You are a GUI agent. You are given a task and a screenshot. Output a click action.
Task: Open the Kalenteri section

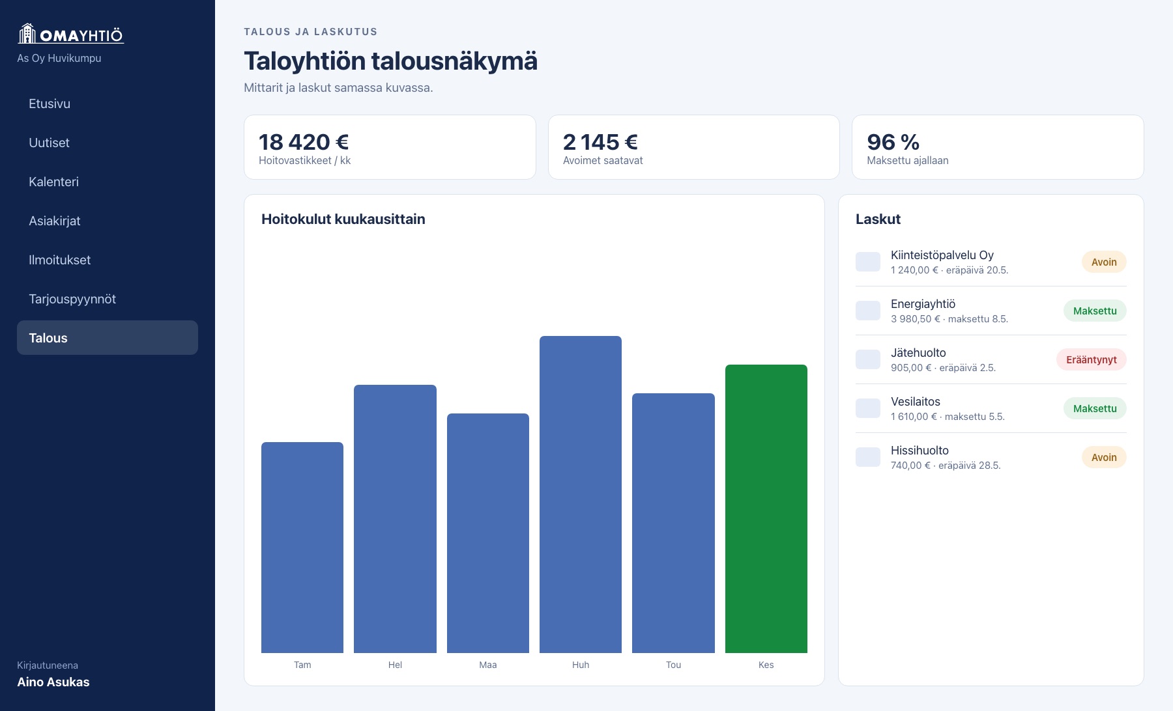click(108, 182)
